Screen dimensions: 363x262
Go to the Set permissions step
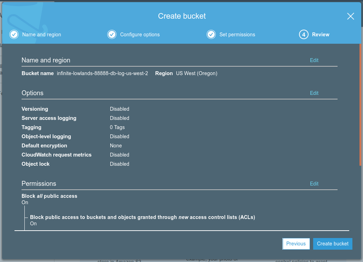[x=237, y=35]
